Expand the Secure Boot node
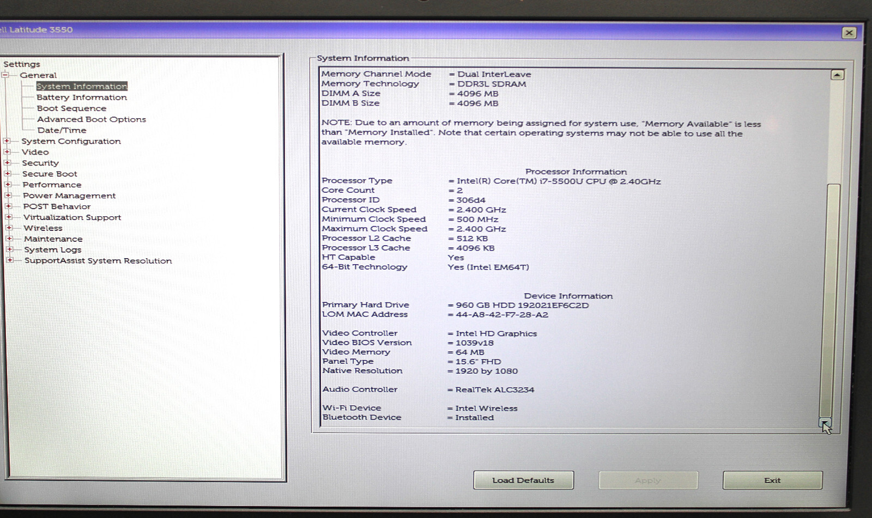 pyautogui.click(x=7, y=173)
